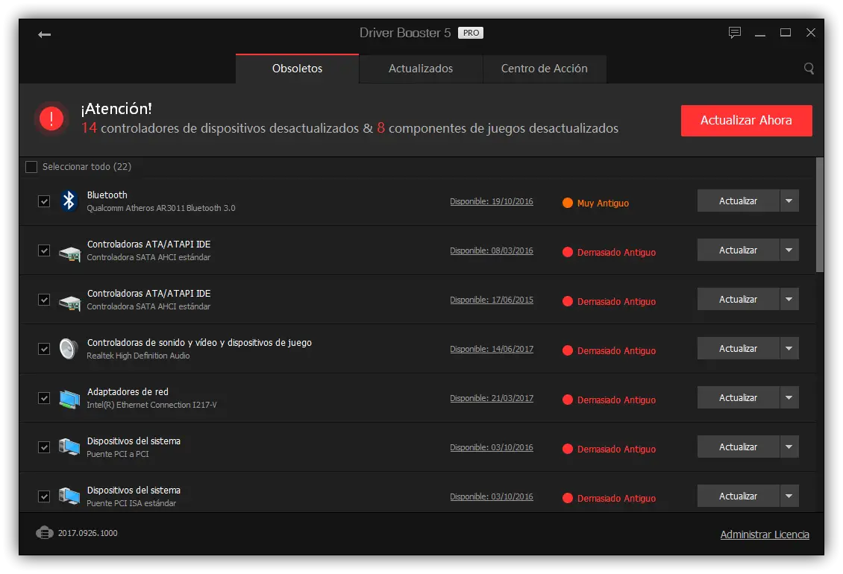
Task: Open the feedback chat icon
Action: [x=734, y=33]
